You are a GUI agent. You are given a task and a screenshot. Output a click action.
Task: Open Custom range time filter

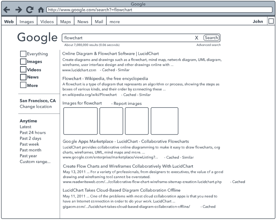point(35,162)
